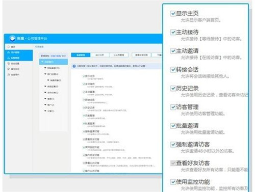Viewport: 255px width, 192px height.
Task: Toggle 使用监控功能 in the enlarged panel
Action: [173, 182]
